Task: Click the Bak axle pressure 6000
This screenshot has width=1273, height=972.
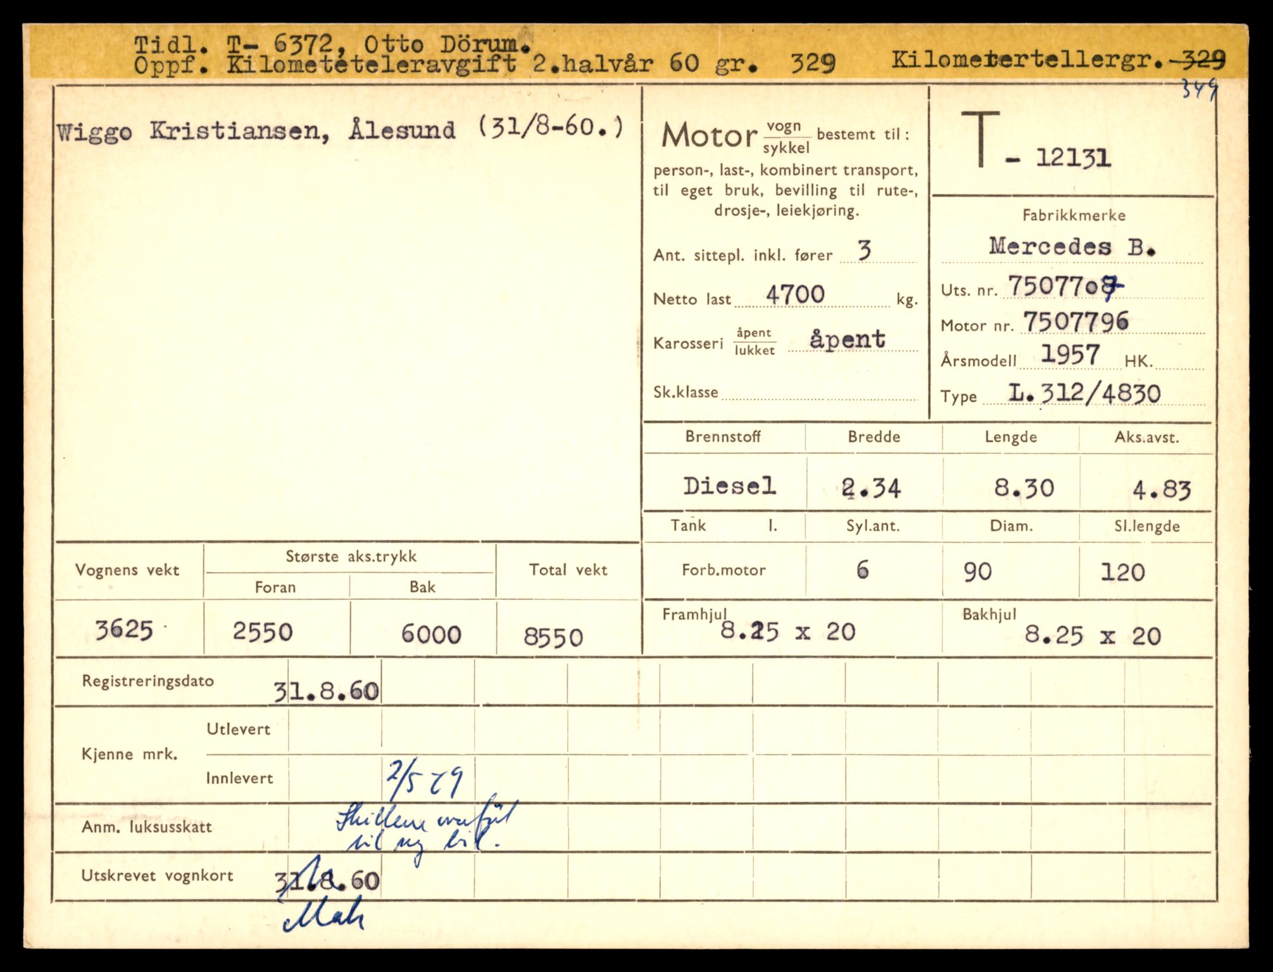Action: [x=431, y=634]
